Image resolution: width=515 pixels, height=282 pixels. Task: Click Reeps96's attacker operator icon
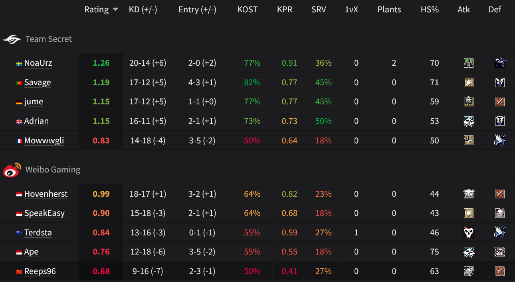click(x=468, y=271)
